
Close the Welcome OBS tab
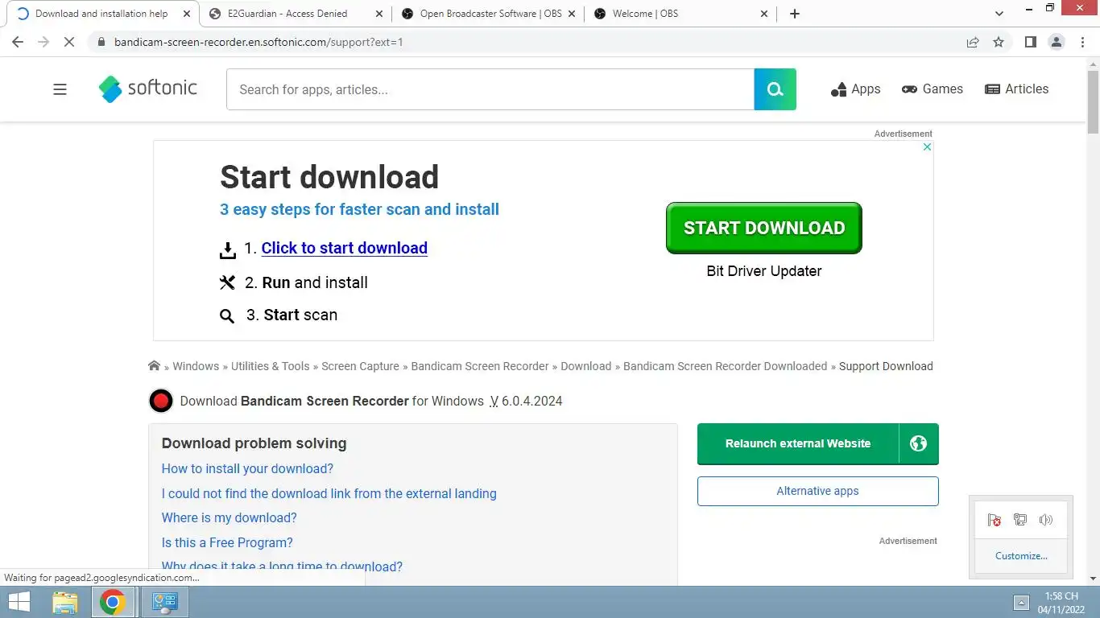(x=765, y=14)
